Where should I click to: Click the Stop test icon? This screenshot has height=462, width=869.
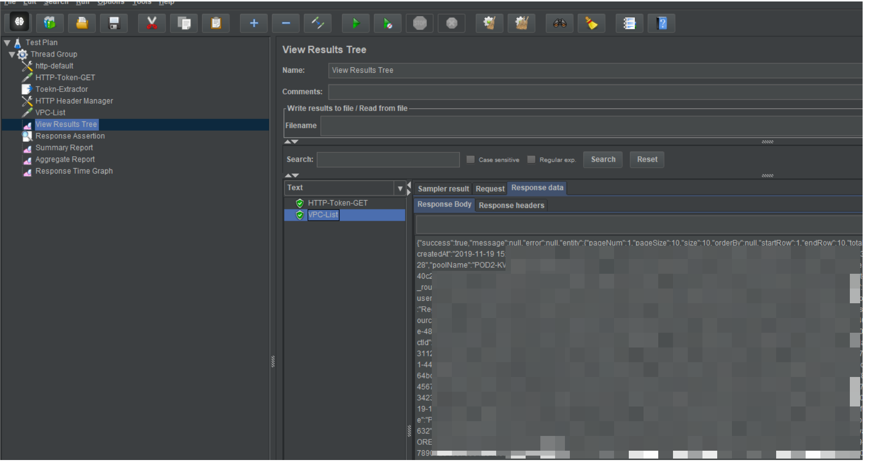pyautogui.click(x=420, y=23)
